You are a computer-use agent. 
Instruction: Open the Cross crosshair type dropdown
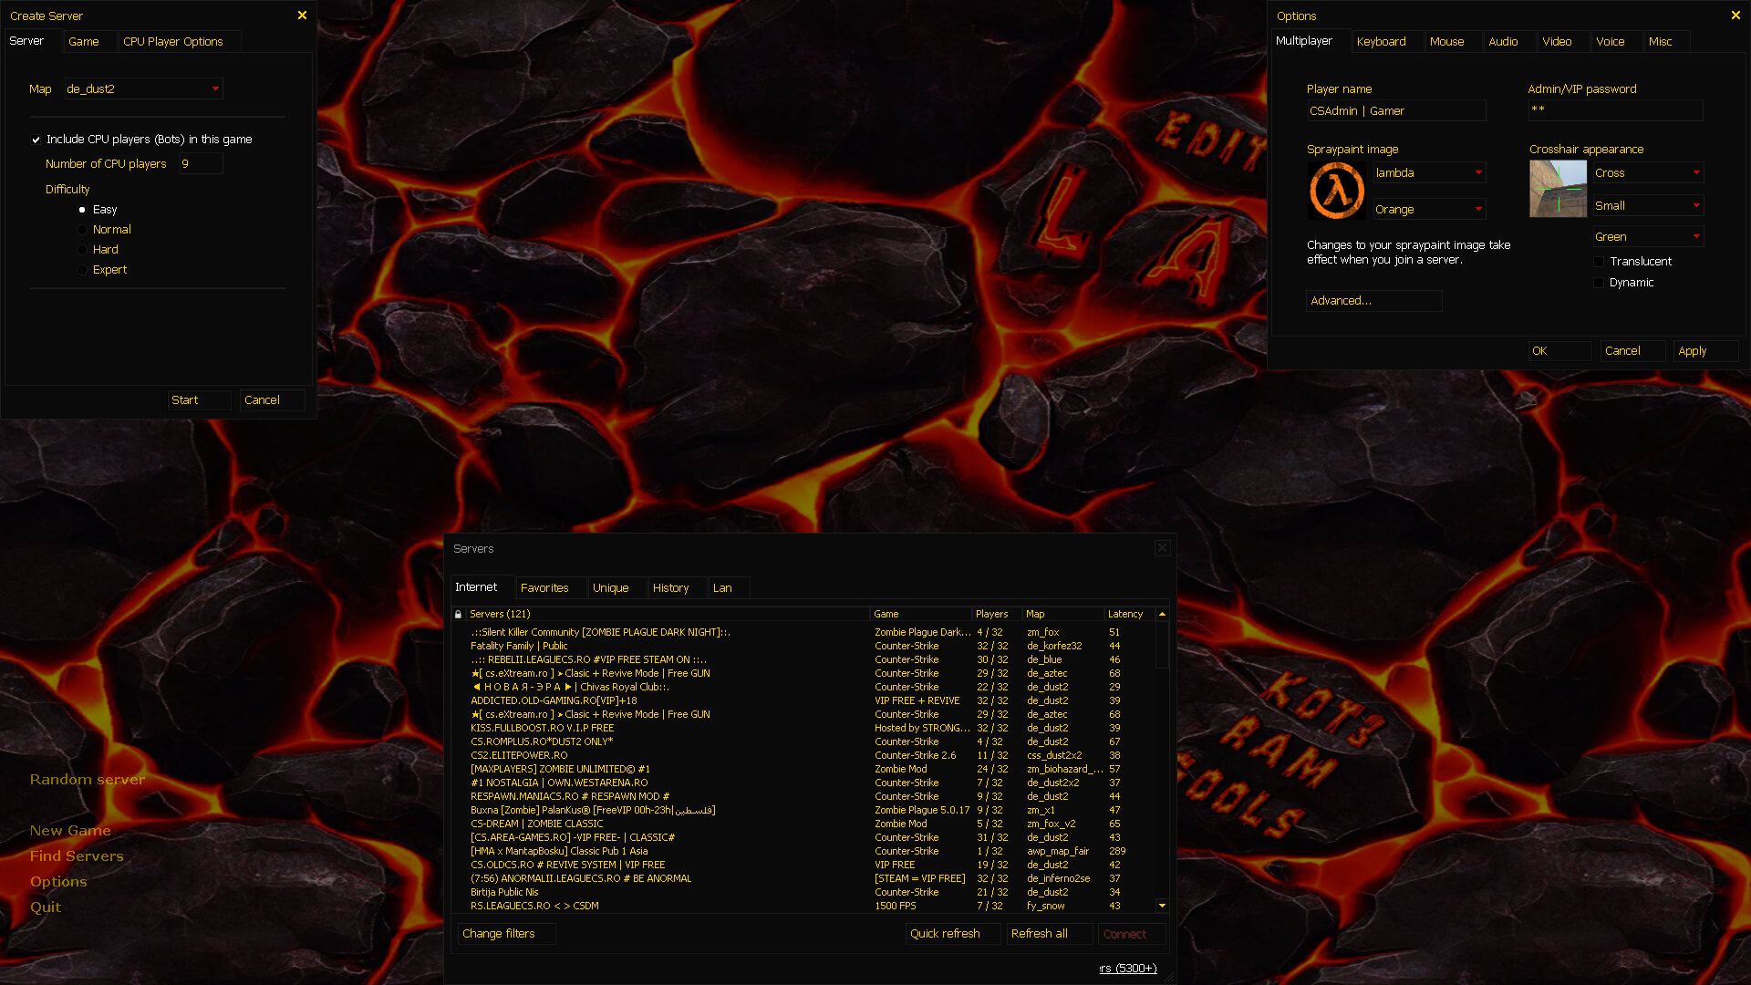[1648, 172]
